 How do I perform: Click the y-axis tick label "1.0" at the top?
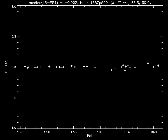pos(14,6)
